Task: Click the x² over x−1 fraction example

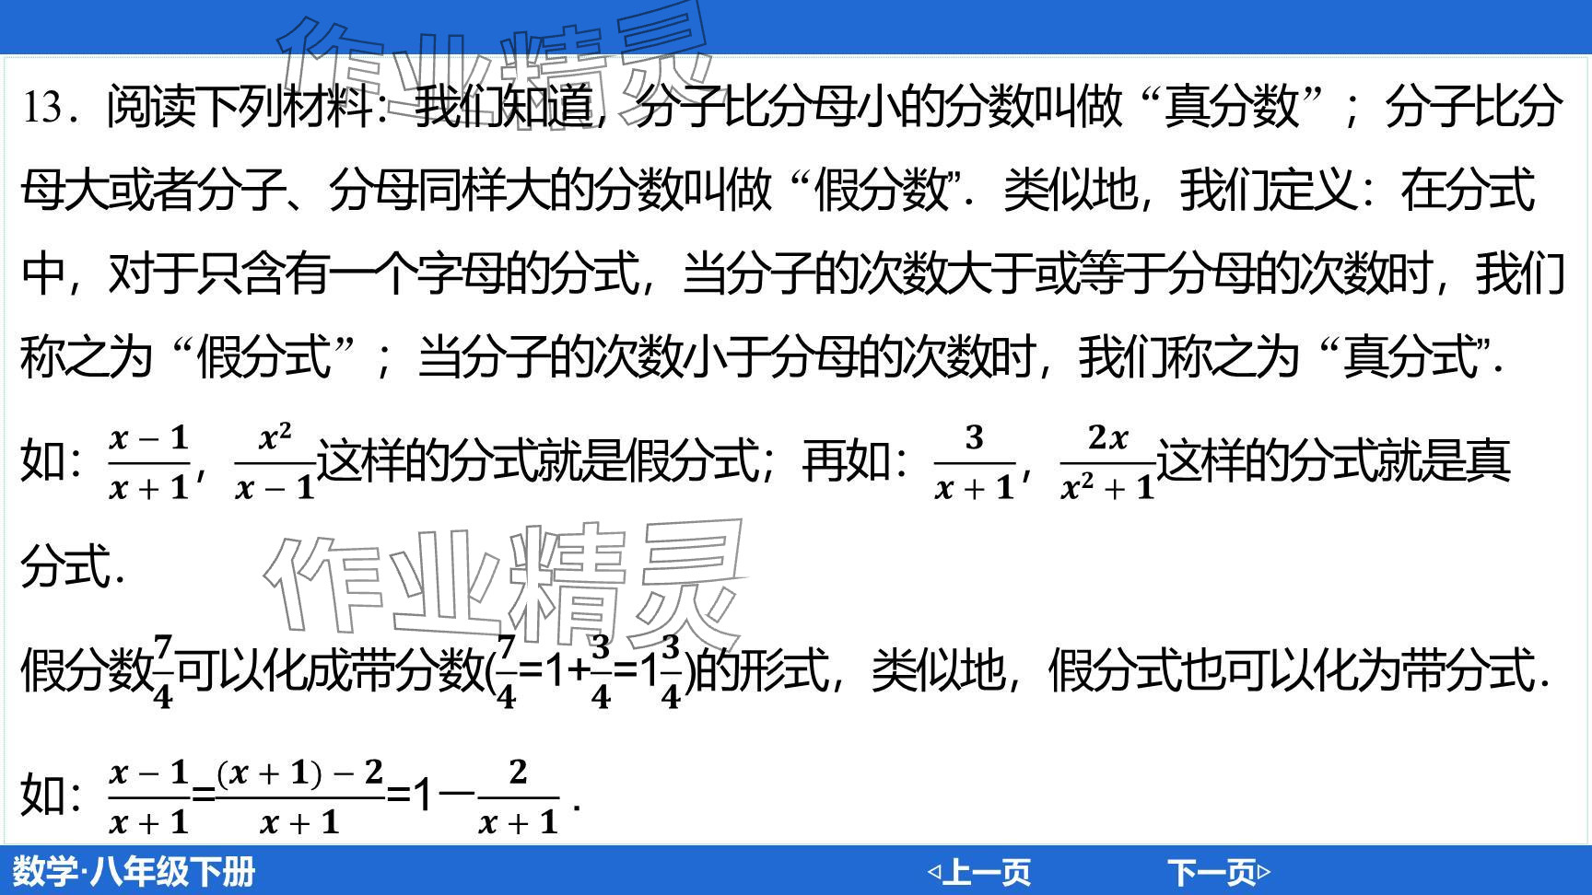Action: (275, 462)
